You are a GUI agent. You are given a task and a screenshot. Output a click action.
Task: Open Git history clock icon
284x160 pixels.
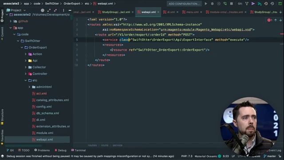click(266, 4)
